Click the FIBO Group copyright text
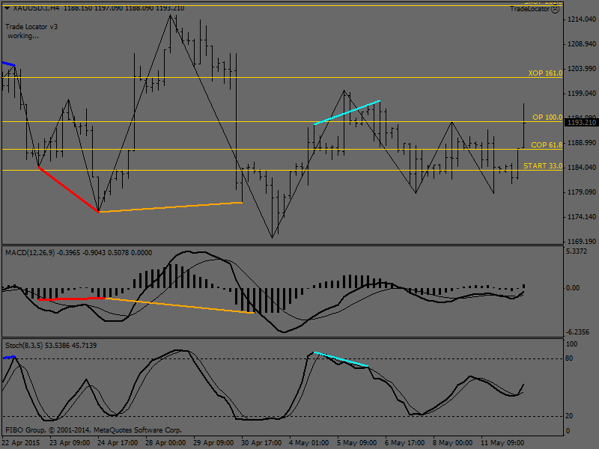Viewport: 599px width, 449px height. point(94,430)
